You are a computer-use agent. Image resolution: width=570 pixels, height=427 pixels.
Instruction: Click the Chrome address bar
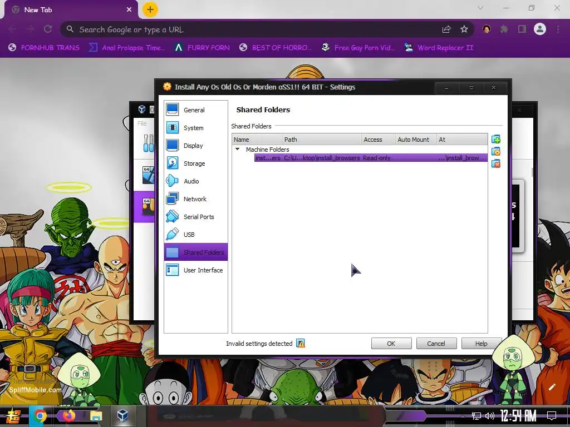coord(254,29)
